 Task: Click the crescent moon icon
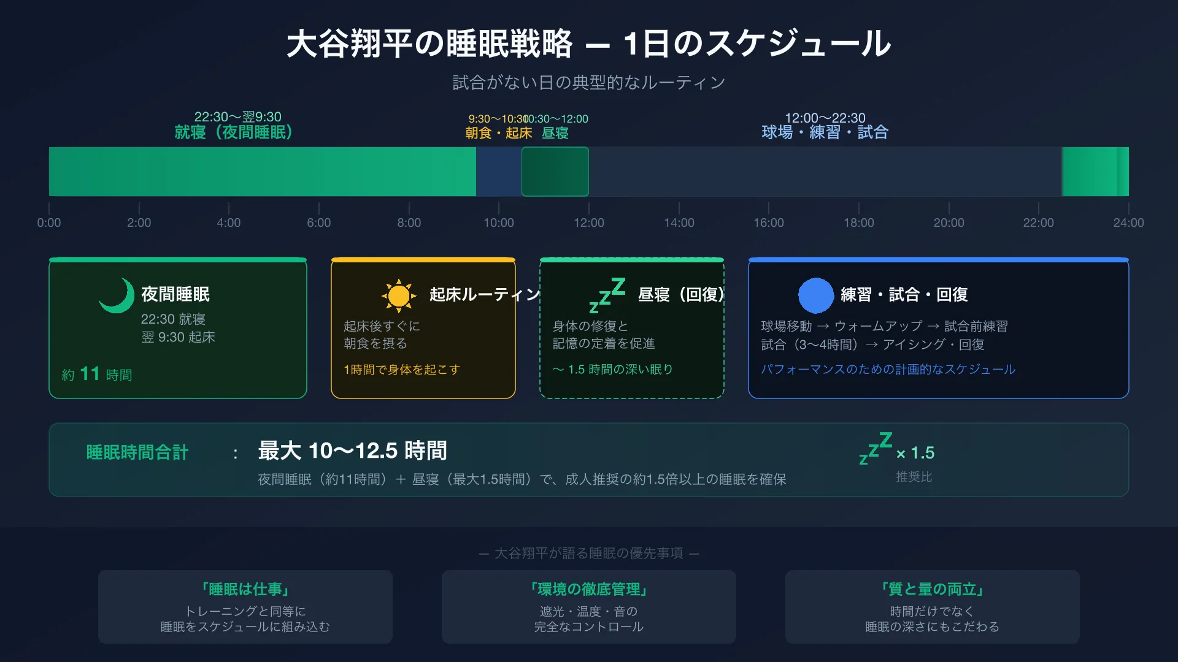point(117,295)
